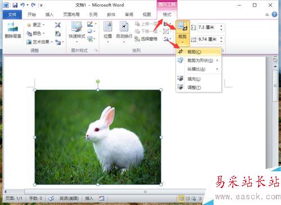Click language 英语(美国) in status bar
Image resolution: width=281 pixels, height=205 pixels.
(69, 198)
